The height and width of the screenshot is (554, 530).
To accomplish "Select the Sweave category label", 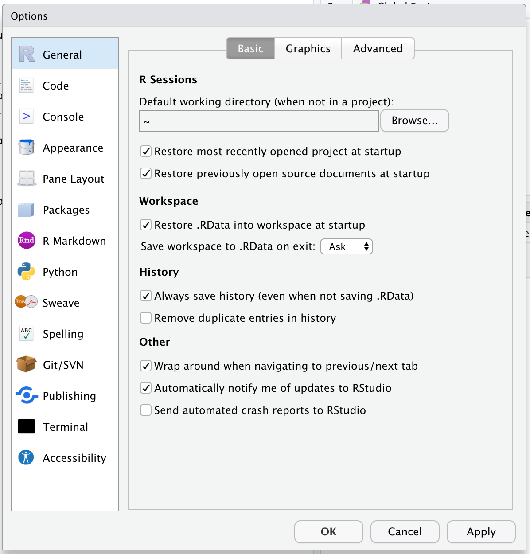I will pos(61,303).
